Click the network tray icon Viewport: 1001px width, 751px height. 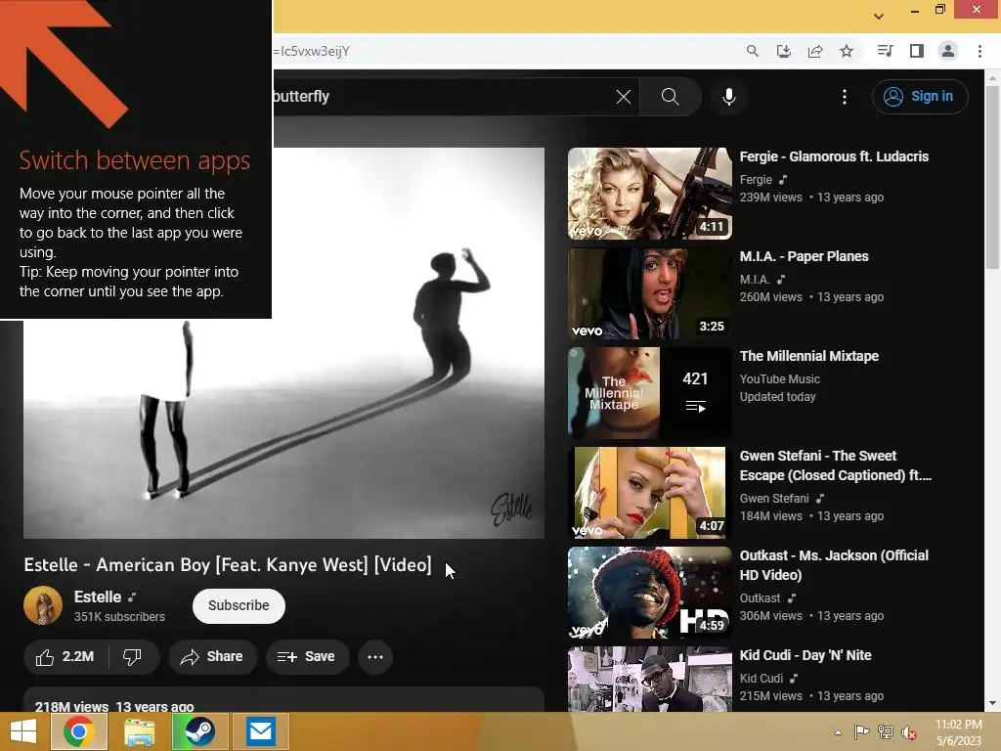tap(886, 732)
